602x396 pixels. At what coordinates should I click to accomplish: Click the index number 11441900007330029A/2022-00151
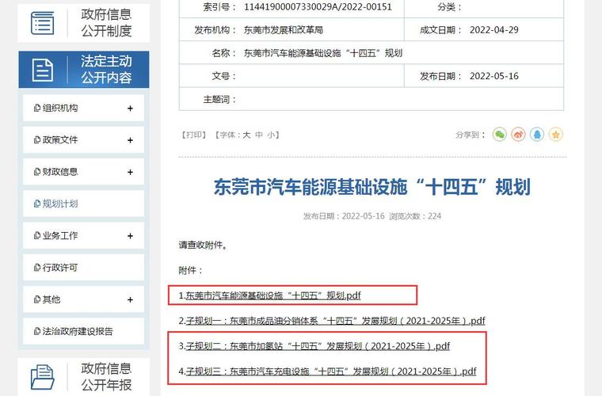318,7
